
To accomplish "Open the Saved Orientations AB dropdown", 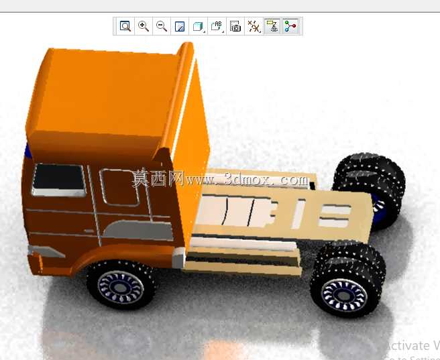I will (x=217, y=26).
